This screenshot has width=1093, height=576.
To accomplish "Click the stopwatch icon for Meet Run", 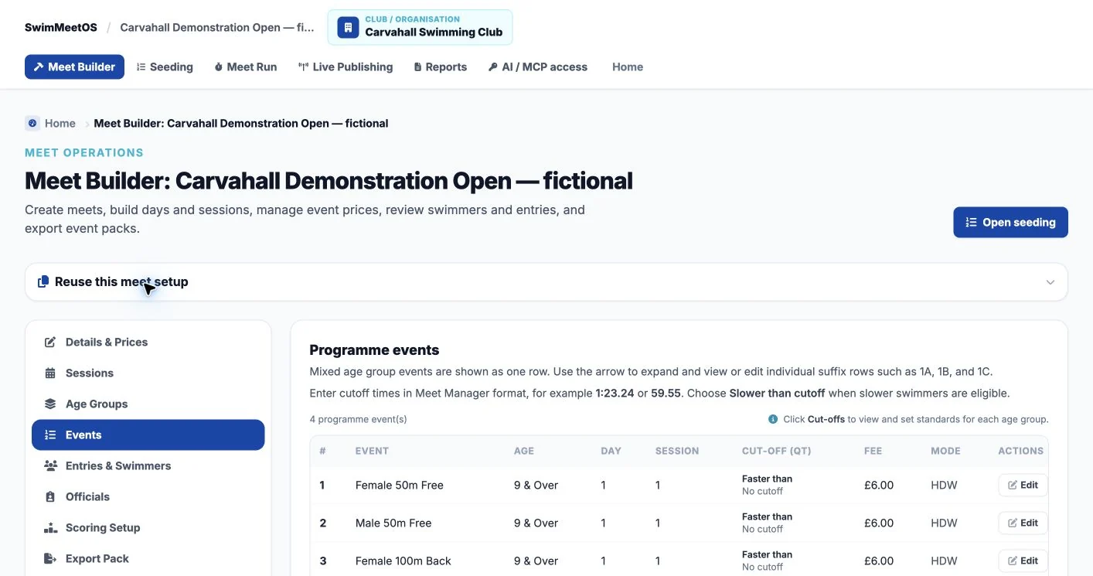I will (x=219, y=67).
